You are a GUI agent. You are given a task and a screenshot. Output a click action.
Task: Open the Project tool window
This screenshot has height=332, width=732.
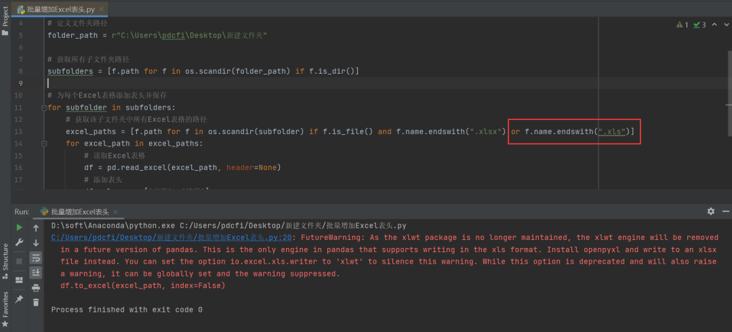pos(5,19)
